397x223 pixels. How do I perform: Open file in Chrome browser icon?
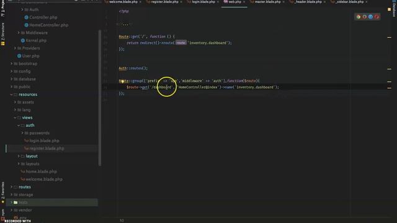(x=359, y=17)
